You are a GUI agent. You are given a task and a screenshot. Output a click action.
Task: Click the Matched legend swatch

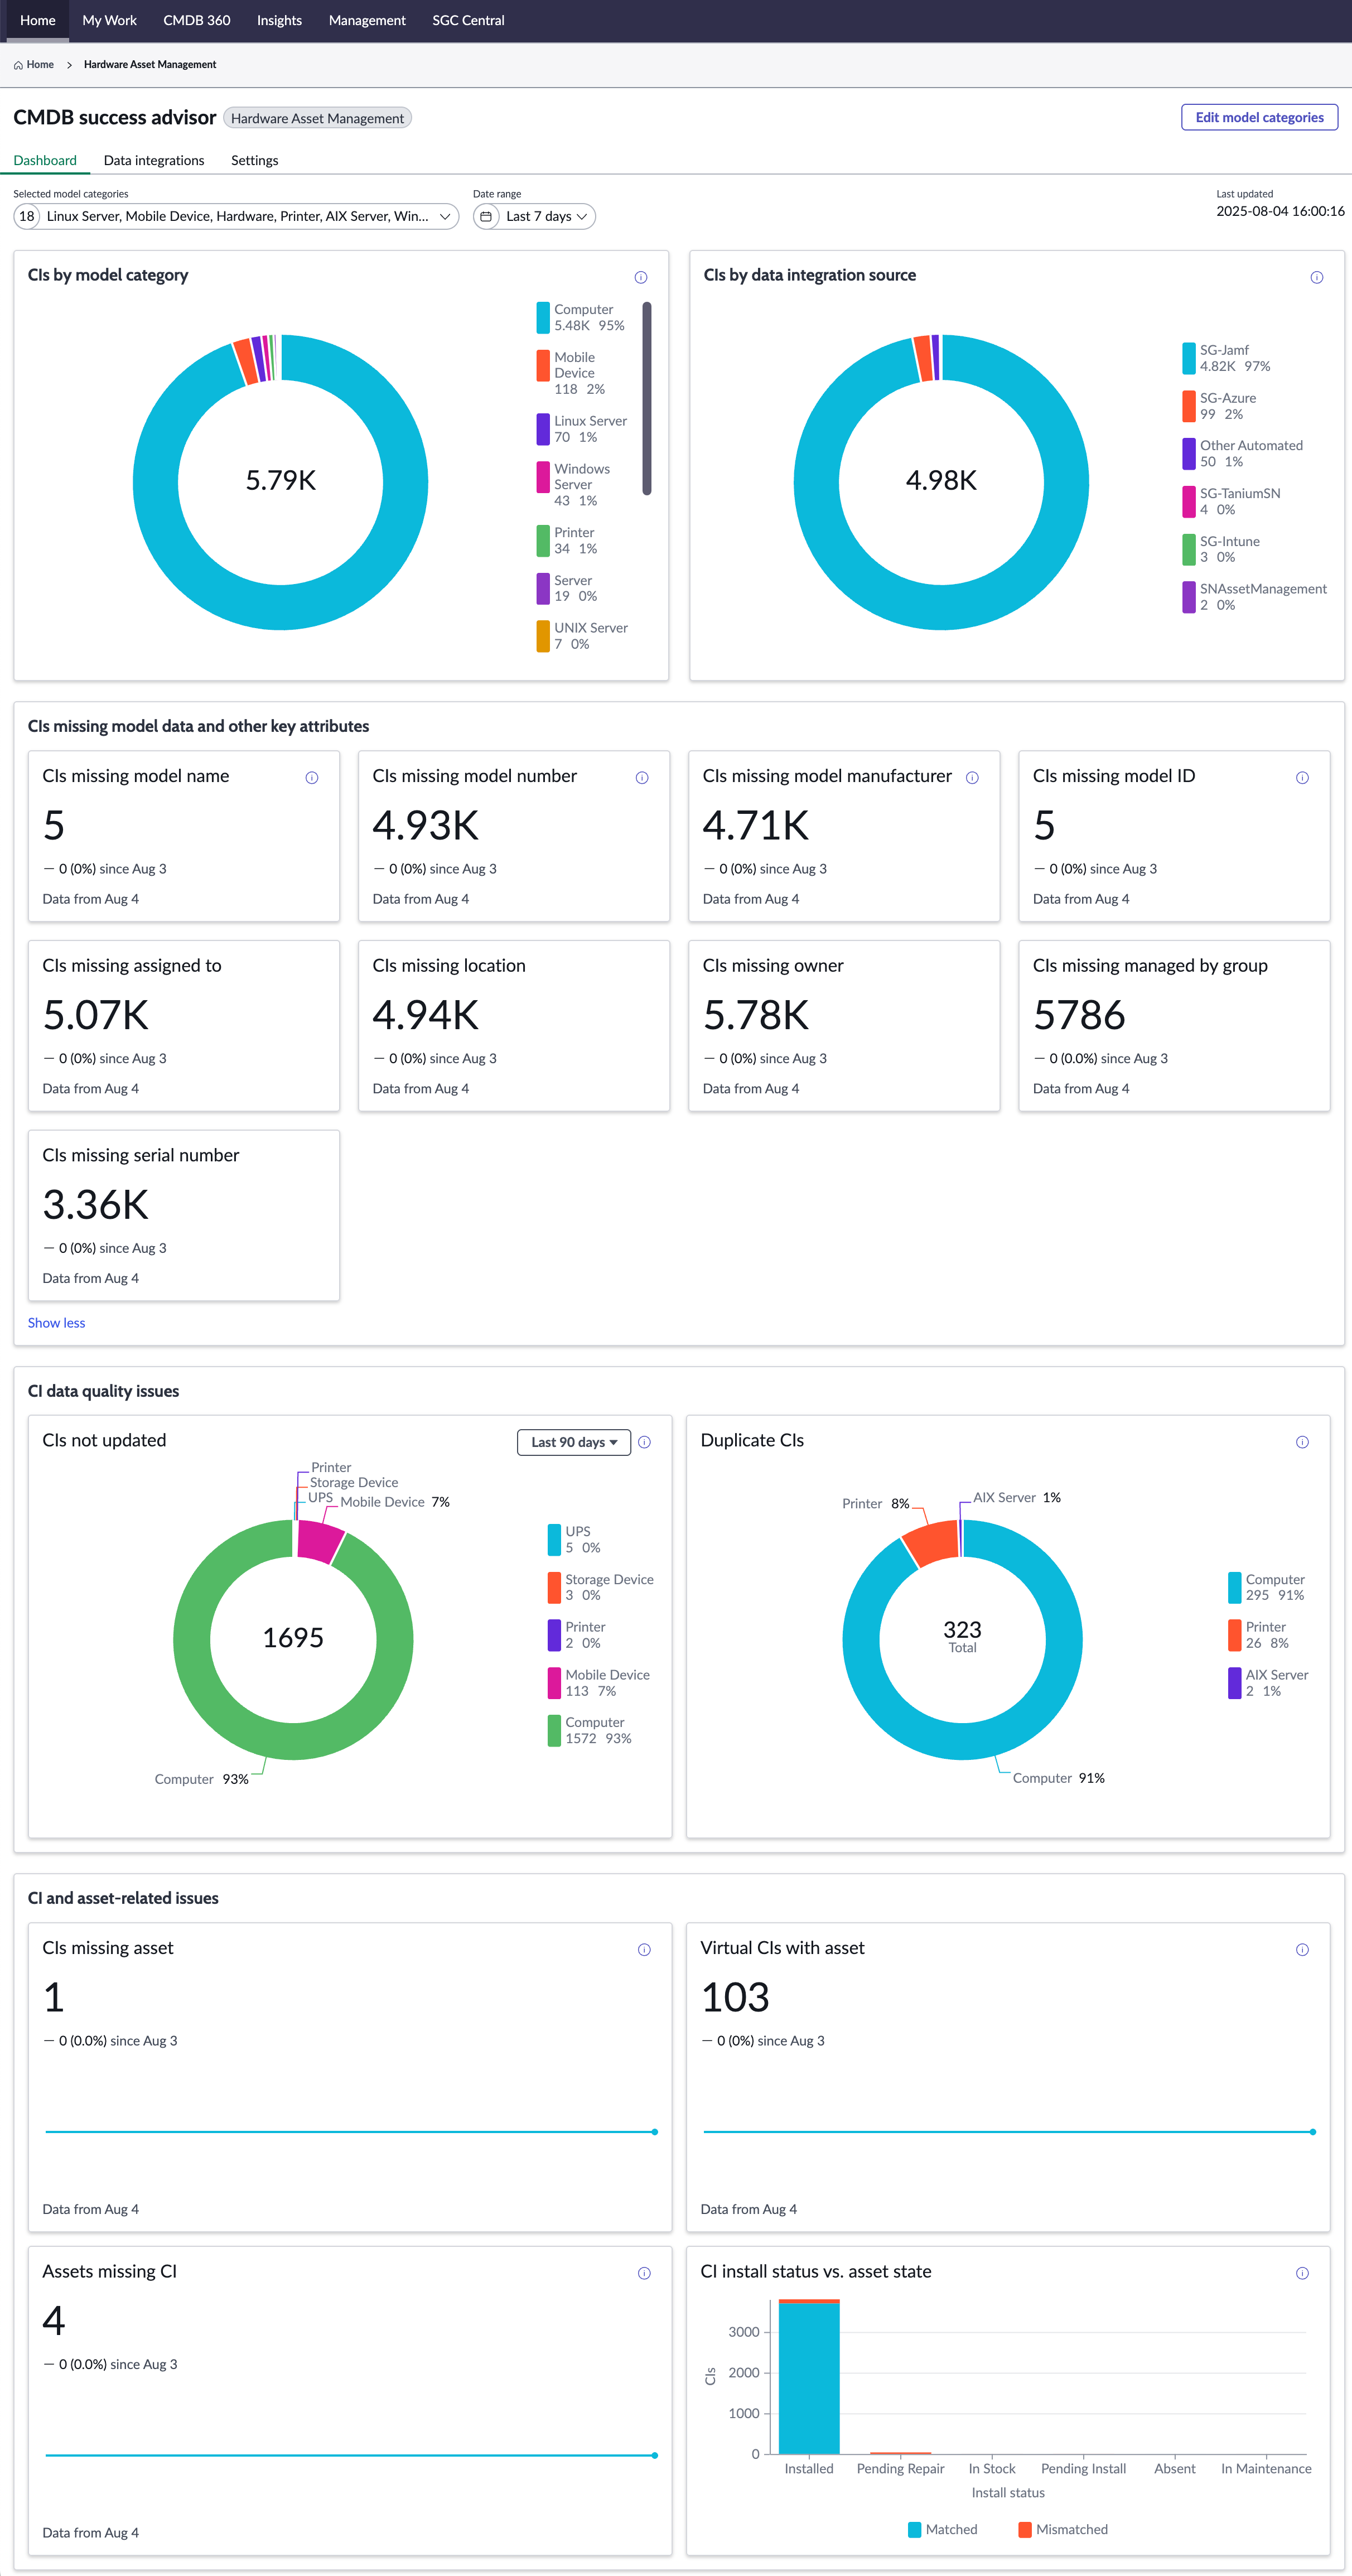914,2529
